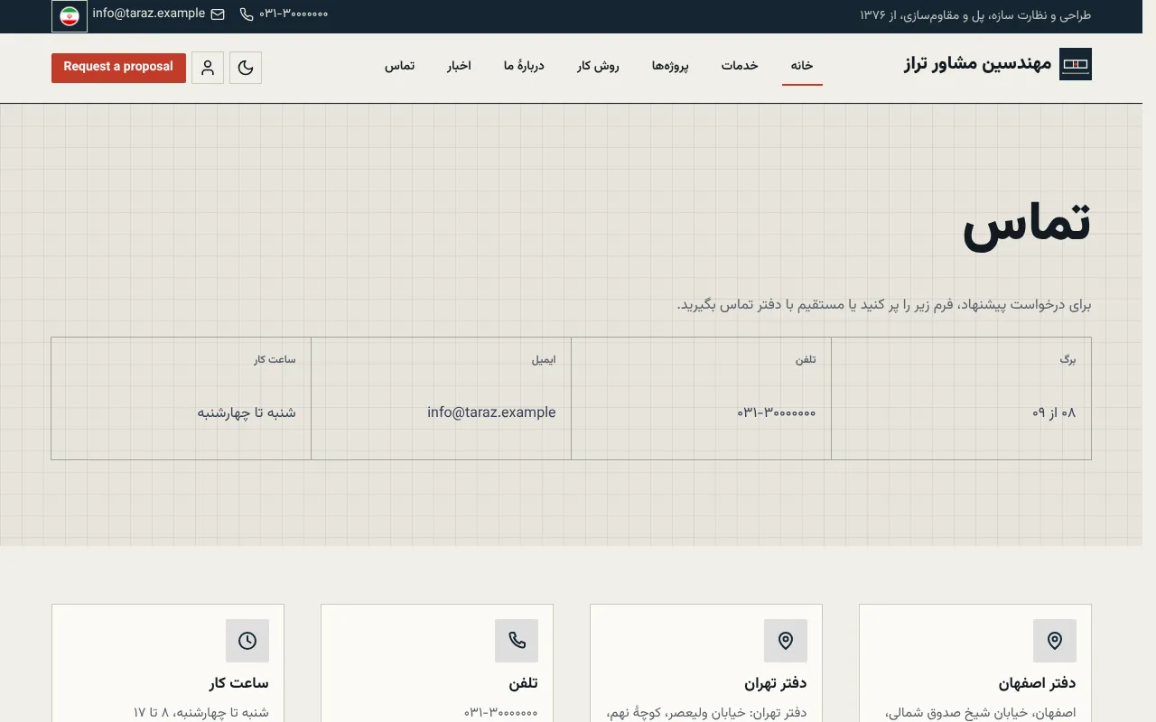Open the user account icon button
Screen dimensions: 1156x722
click(208, 68)
